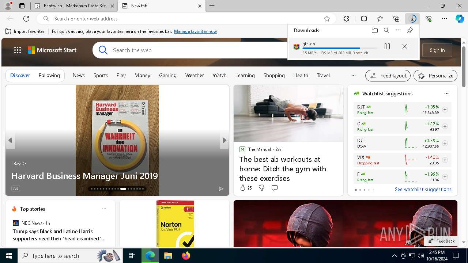The height and width of the screenshot is (263, 468).
Task: Open the notification center icon
Action: pyautogui.click(x=456, y=256)
